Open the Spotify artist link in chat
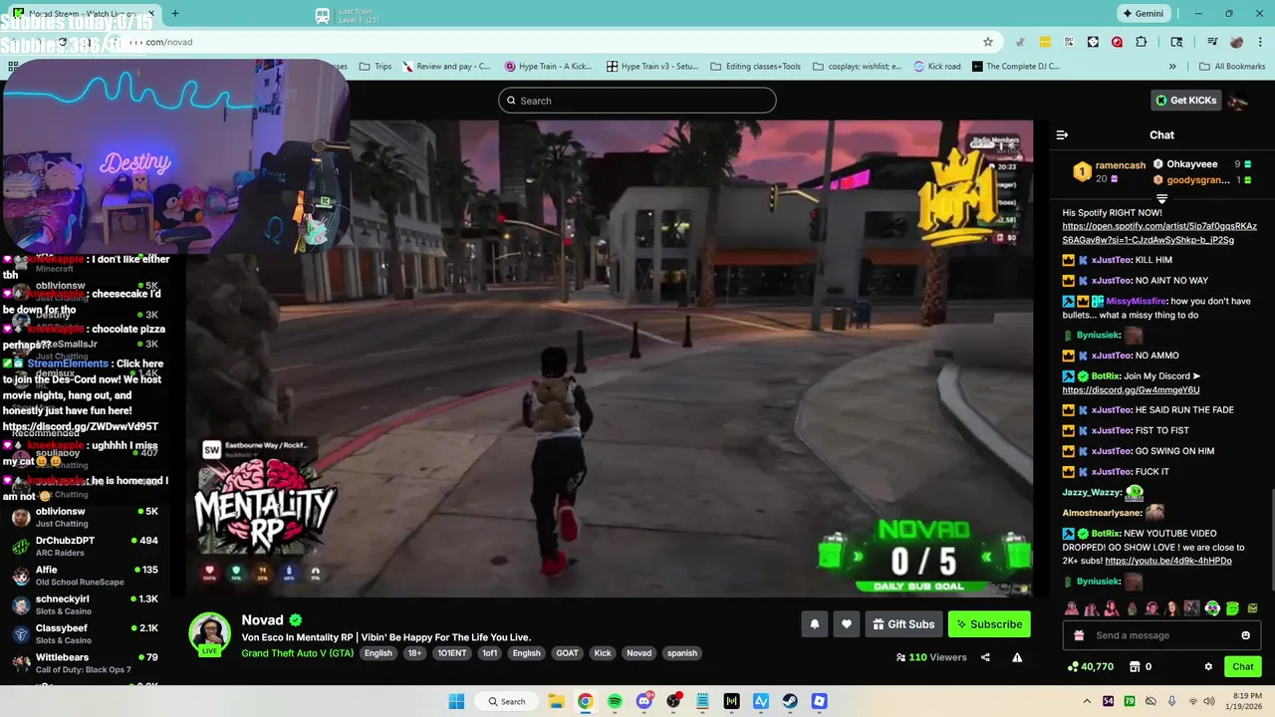 1159,233
